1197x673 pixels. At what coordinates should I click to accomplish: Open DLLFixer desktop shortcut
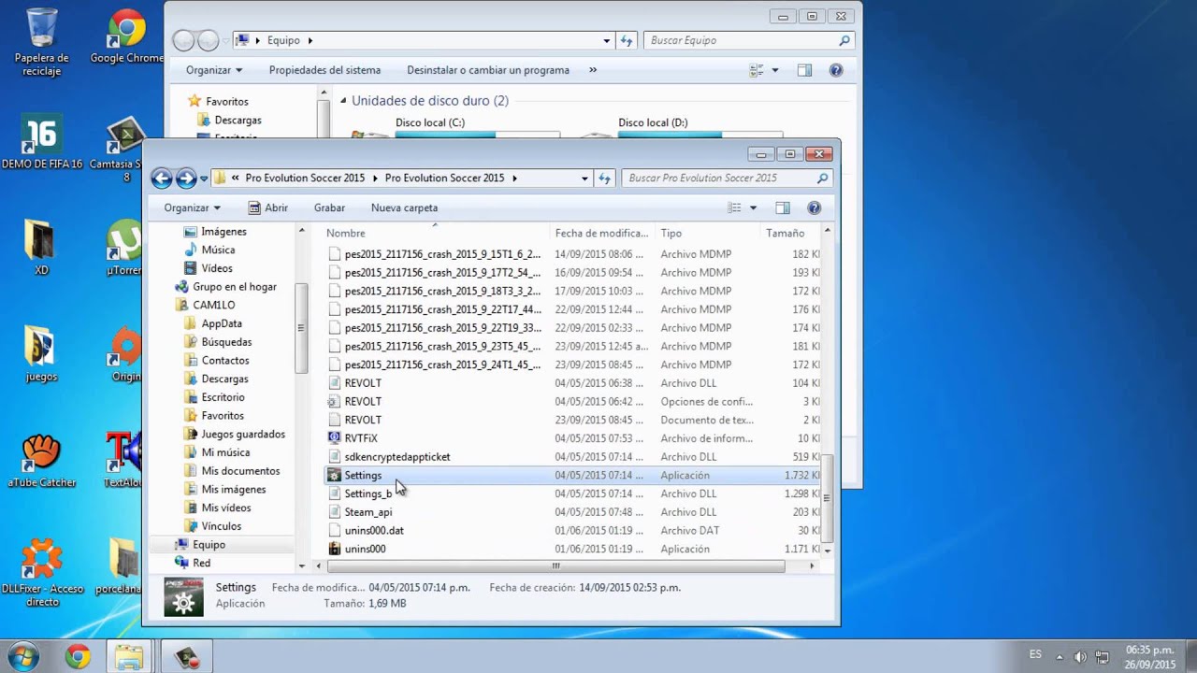click(x=42, y=572)
